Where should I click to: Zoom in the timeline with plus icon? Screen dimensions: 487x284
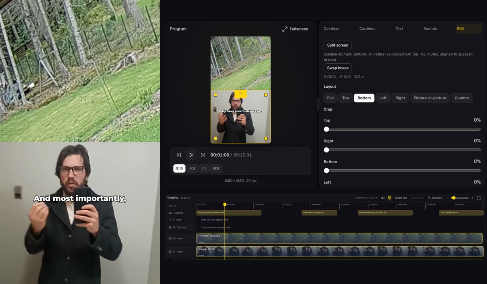pos(472,198)
